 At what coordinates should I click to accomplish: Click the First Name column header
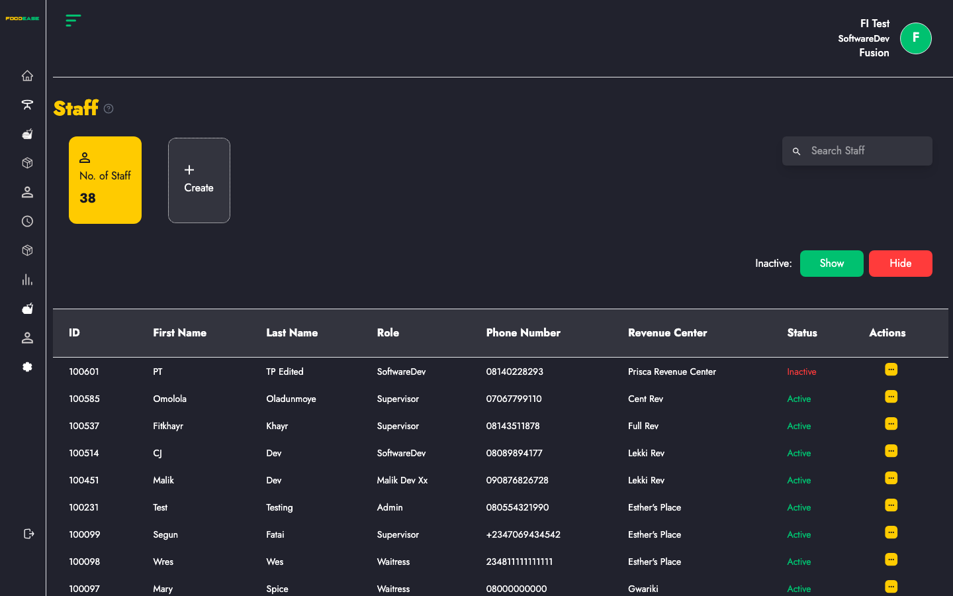[180, 333]
